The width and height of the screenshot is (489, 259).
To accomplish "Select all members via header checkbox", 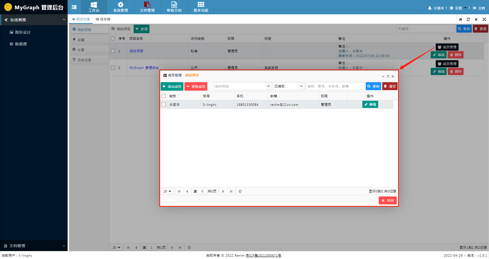I will coord(164,96).
